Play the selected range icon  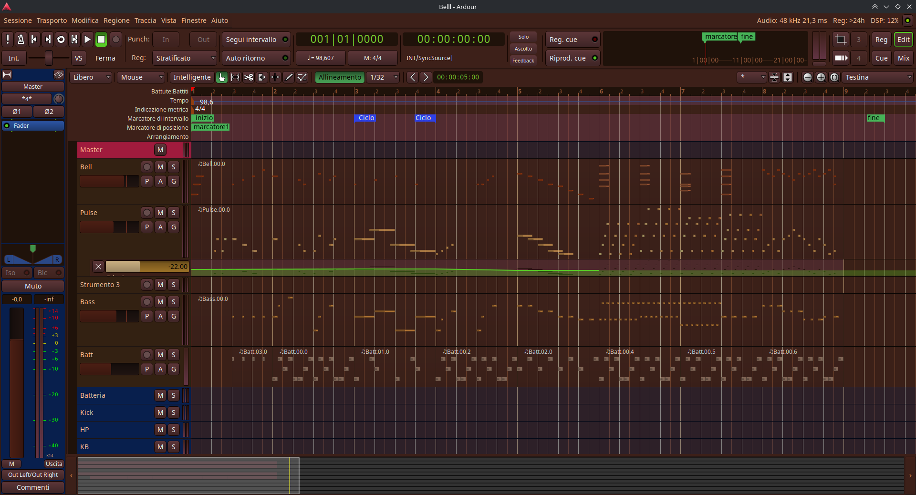(74, 40)
